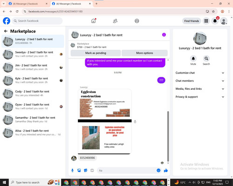This screenshot has height=186, width=233.
Task: Open the Cody 2 bed 1 bath chat
Action: pyautogui.click(x=33, y=93)
